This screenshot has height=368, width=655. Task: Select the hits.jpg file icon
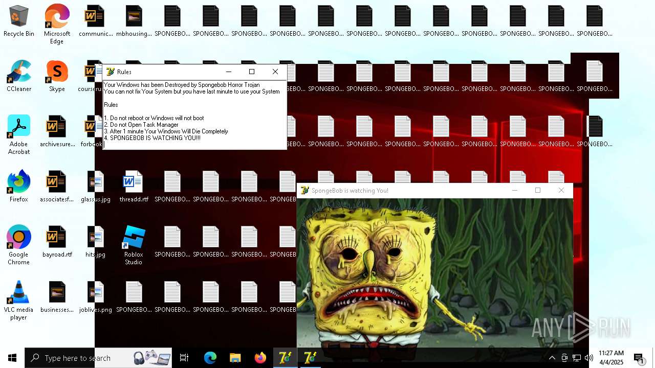click(x=95, y=242)
